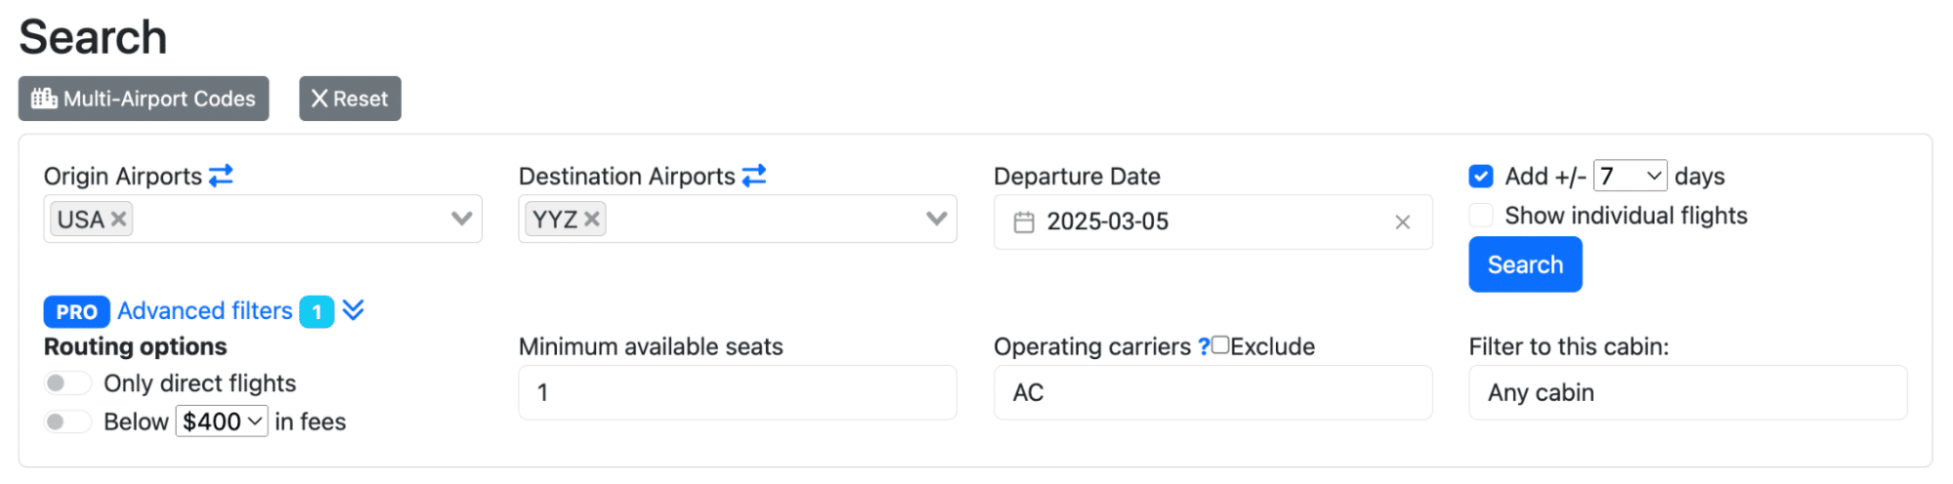Toggle Only direct flights switch
The image size is (1953, 484).
(x=67, y=383)
